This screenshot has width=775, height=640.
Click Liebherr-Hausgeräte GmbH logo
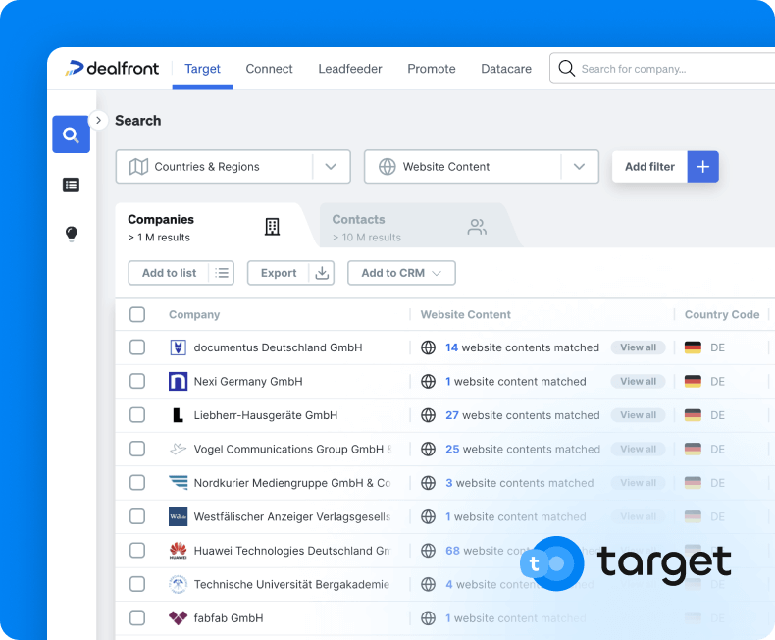tap(178, 415)
